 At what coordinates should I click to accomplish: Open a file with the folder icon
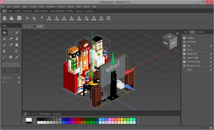pos(12,18)
